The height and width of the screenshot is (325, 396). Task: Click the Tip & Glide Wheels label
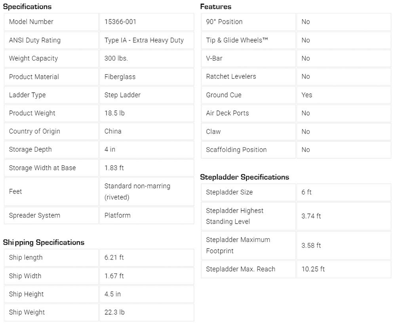(237, 40)
